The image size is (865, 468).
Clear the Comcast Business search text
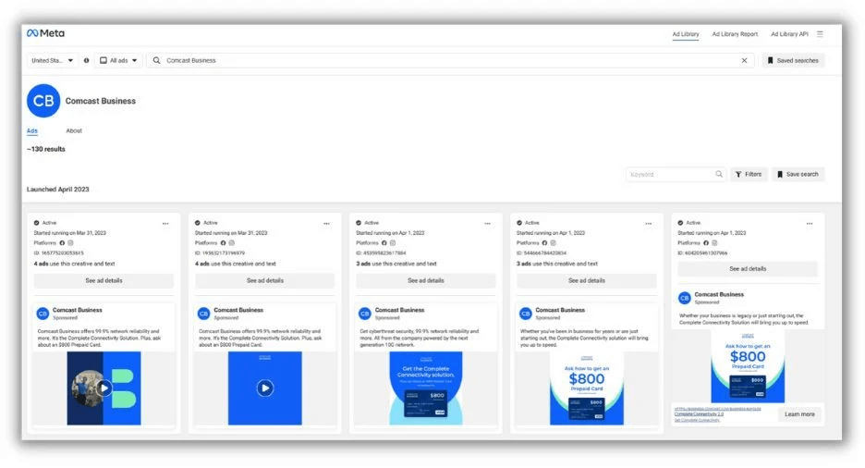click(x=744, y=60)
